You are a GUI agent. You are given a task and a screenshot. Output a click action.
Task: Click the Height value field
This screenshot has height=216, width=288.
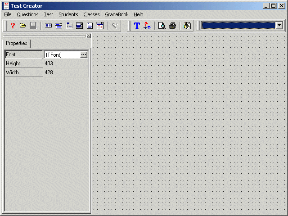pyautogui.click(x=66, y=63)
